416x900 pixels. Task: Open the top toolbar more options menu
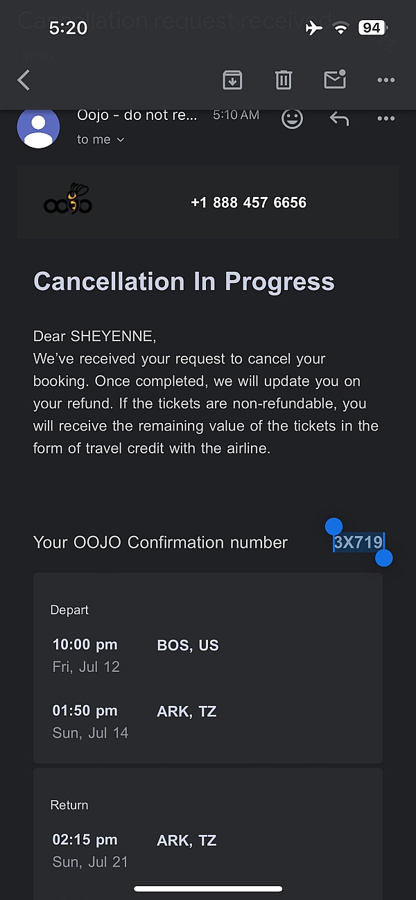click(385, 80)
